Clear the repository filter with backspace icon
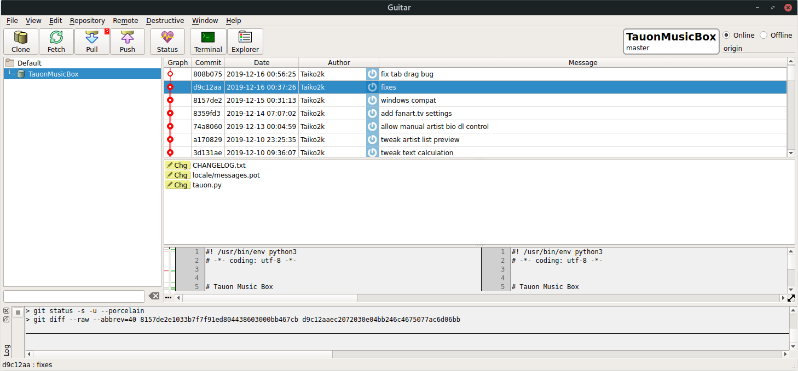The image size is (798, 371). pyautogui.click(x=154, y=296)
